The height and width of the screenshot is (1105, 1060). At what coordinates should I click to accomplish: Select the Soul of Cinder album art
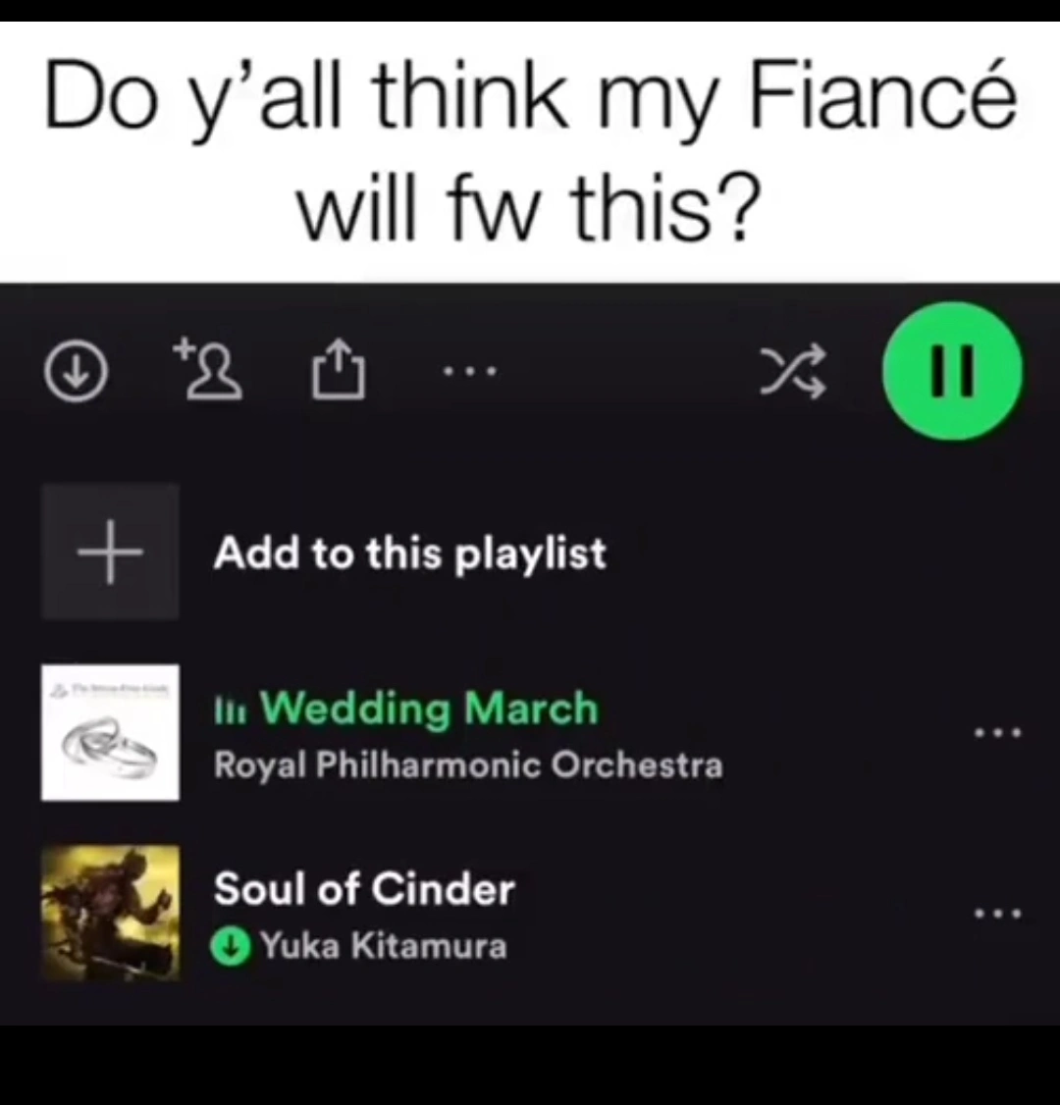[110, 913]
